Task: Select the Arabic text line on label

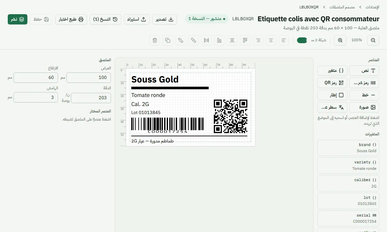Action: (153, 141)
